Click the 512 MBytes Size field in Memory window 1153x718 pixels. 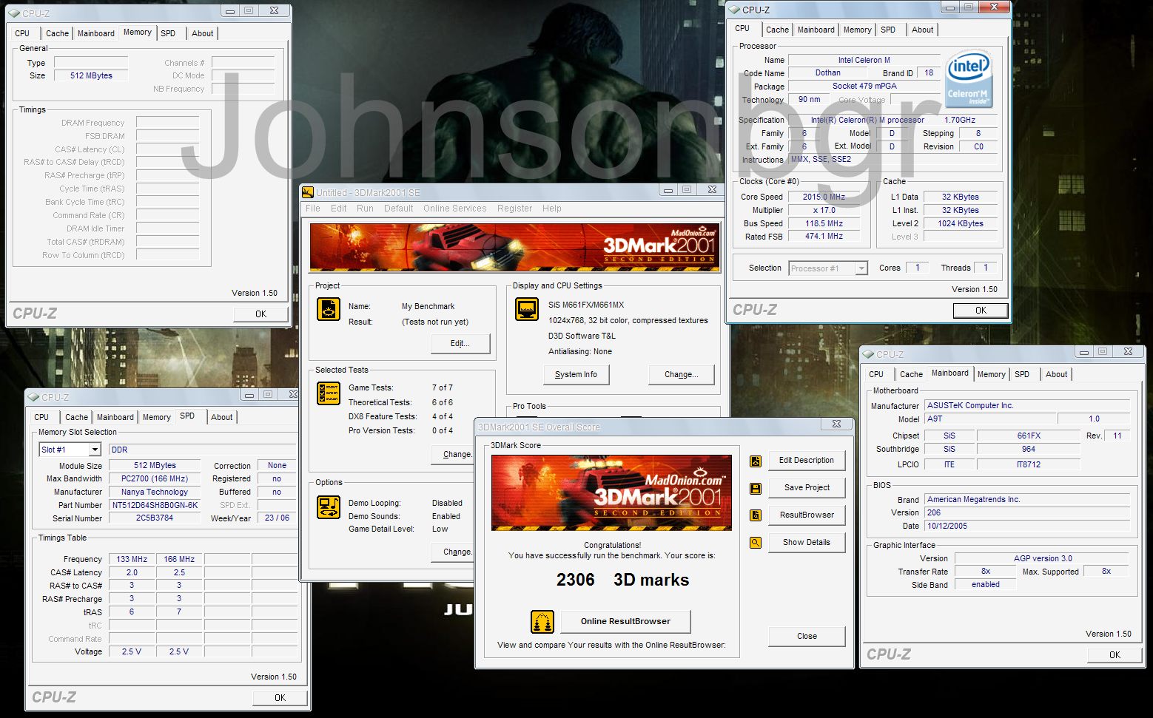coord(91,75)
